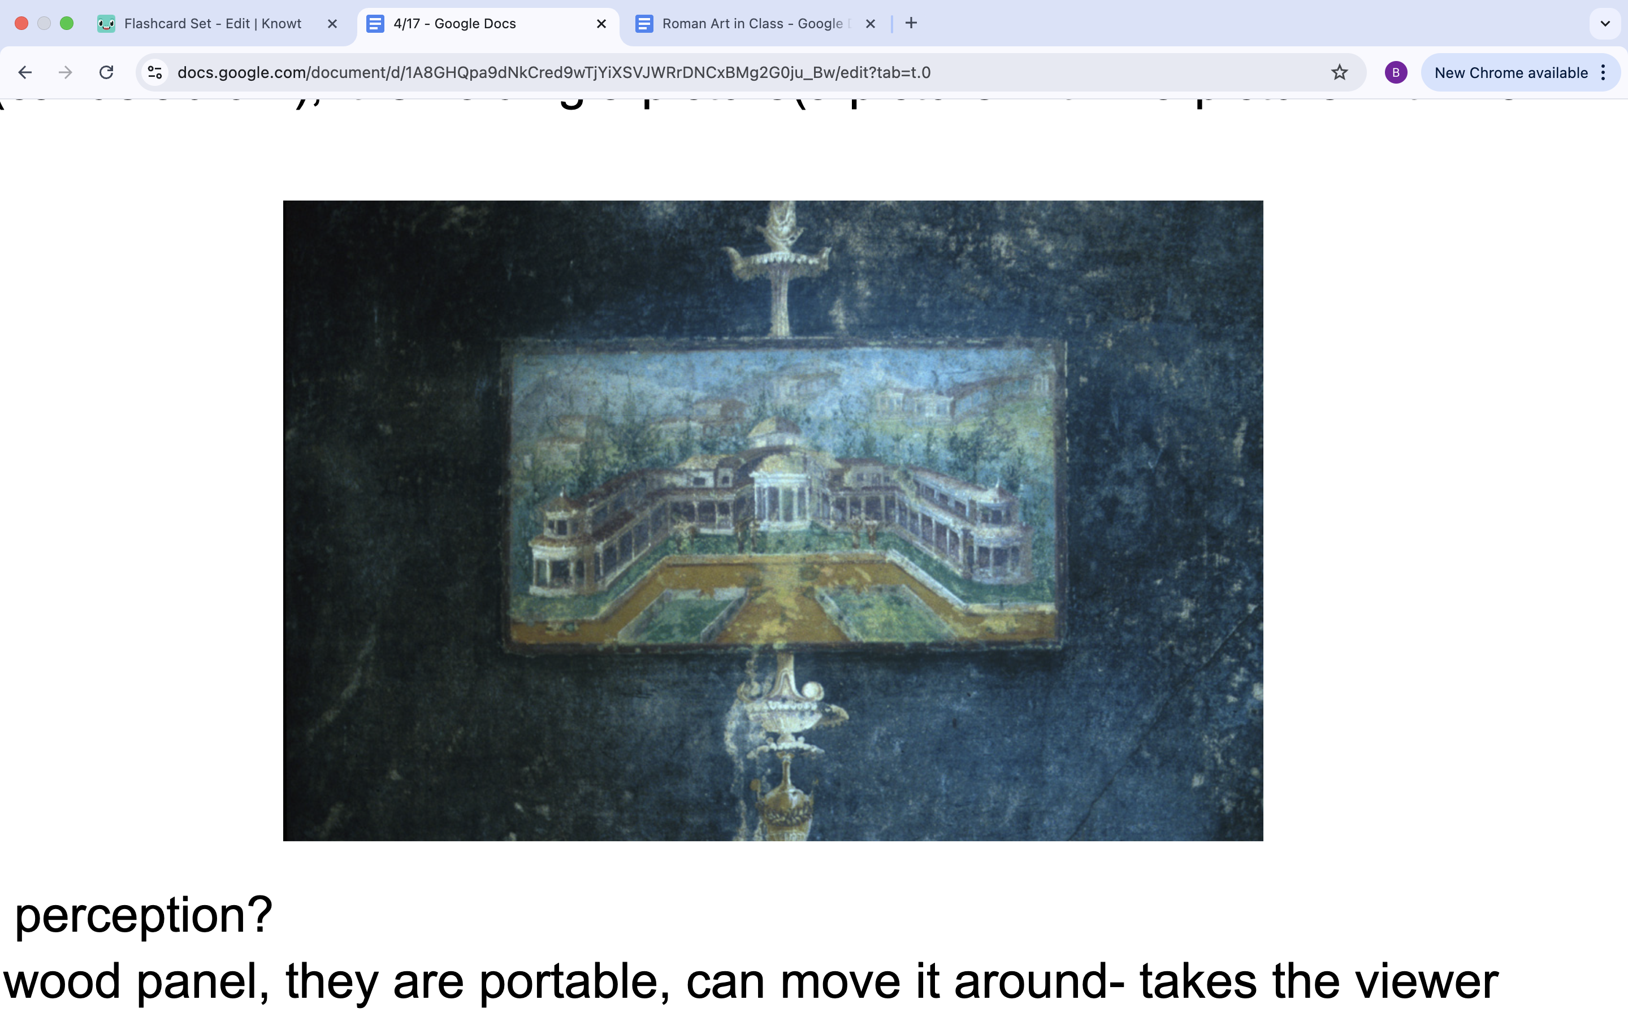The image size is (1628, 1017).
Task: Go back to previous page
Action: click(x=25, y=73)
